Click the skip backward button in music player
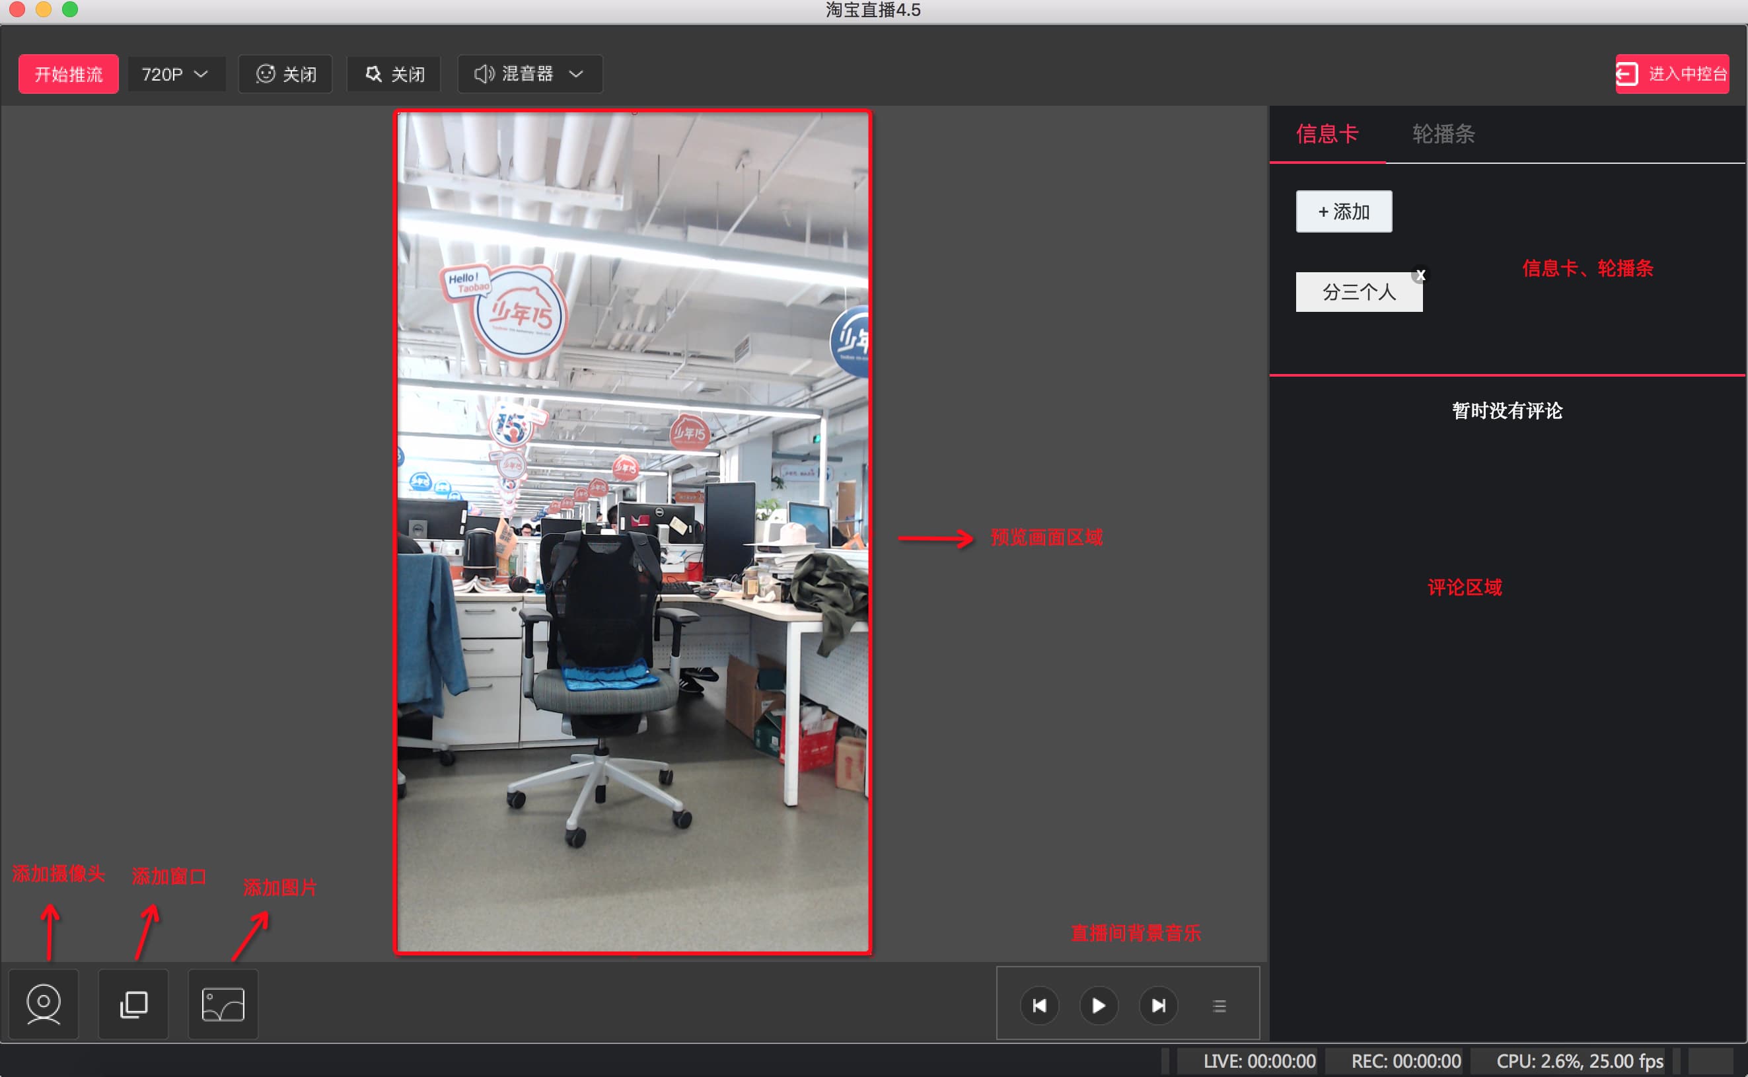Screen dimensions: 1748x1077 pos(1037,1003)
